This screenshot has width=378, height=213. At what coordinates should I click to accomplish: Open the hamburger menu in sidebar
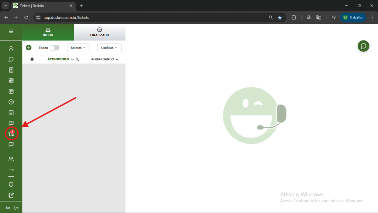11,31
